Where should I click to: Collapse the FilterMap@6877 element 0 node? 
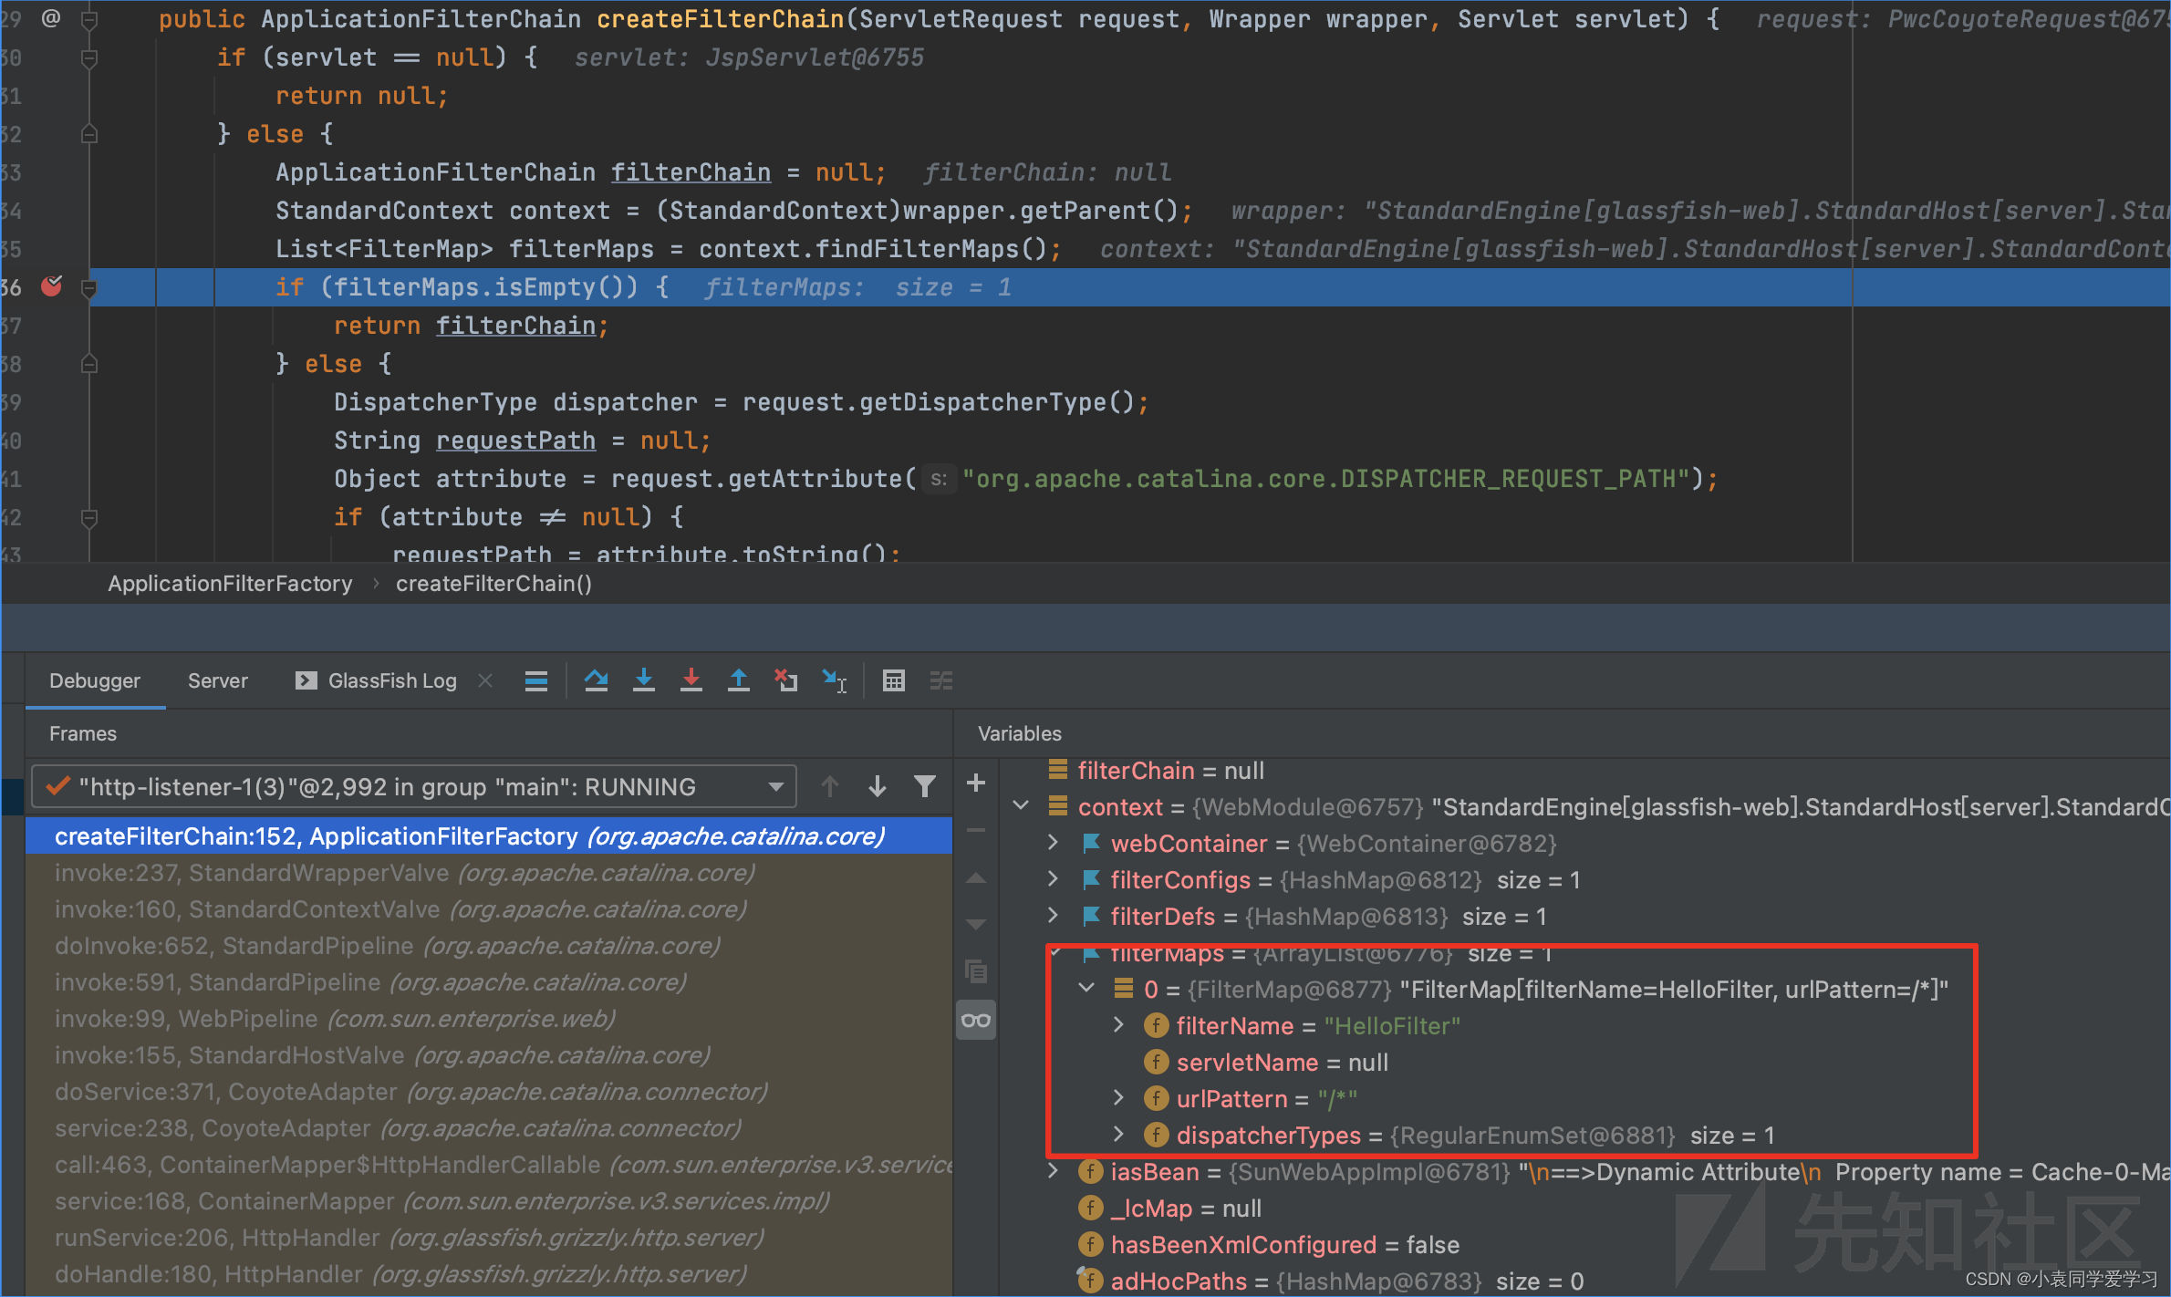(x=1087, y=989)
